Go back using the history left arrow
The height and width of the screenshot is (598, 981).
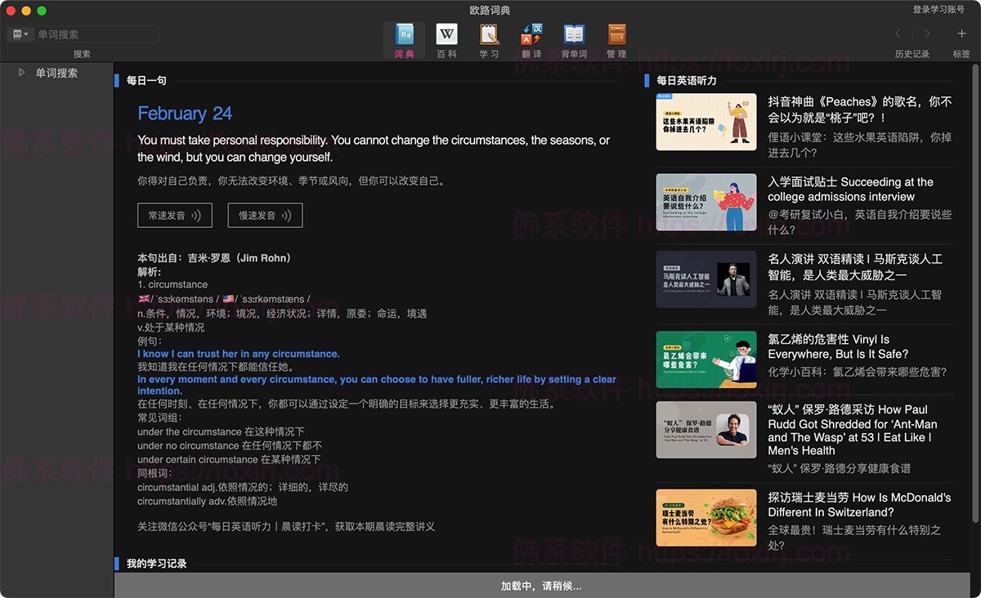point(898,33)
